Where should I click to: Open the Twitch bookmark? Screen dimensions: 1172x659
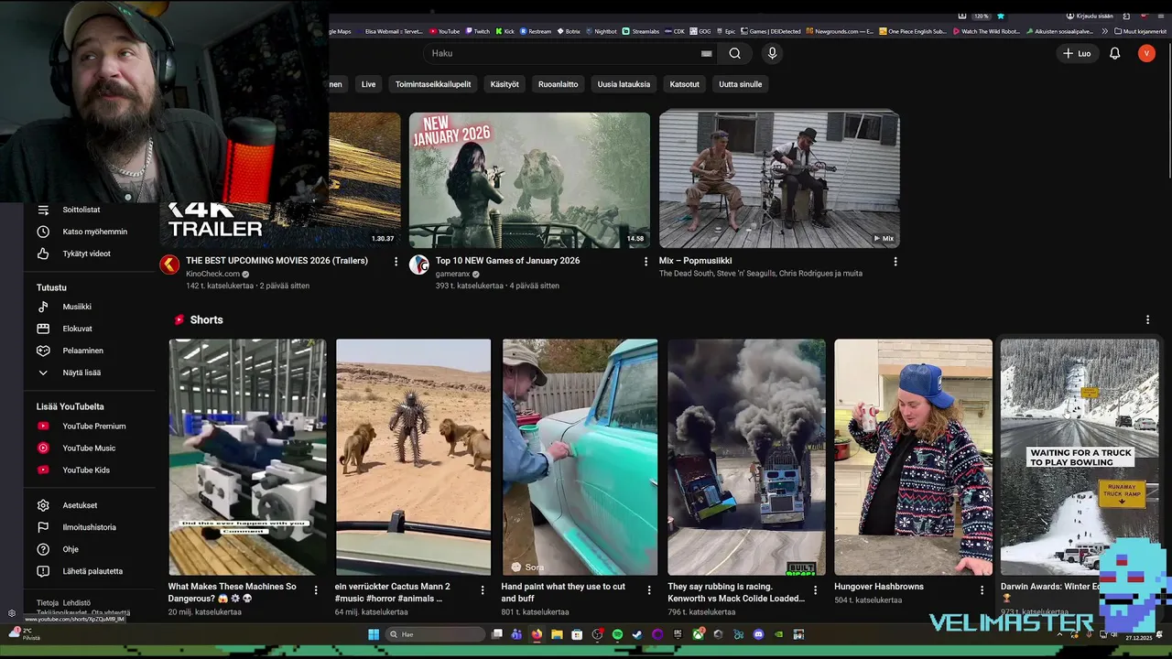click(x=477, y=31)
